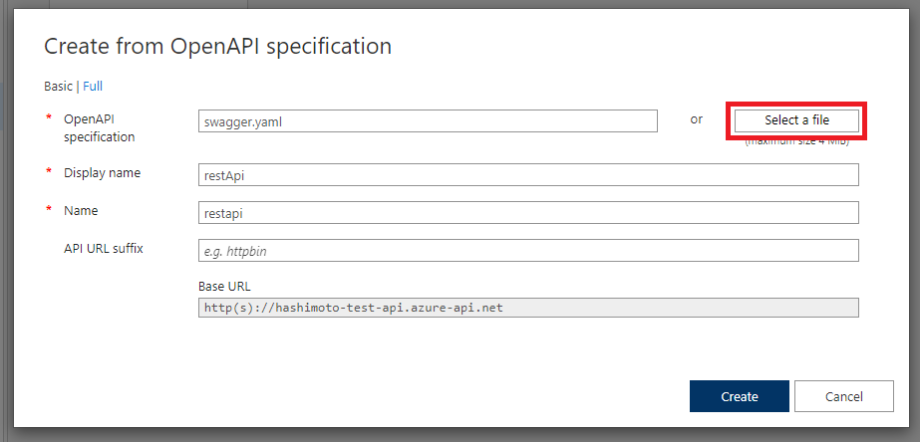Viewport: 920px width, 442px height.
Task: Click the Name field containing restapi
Action: point(528,213)
